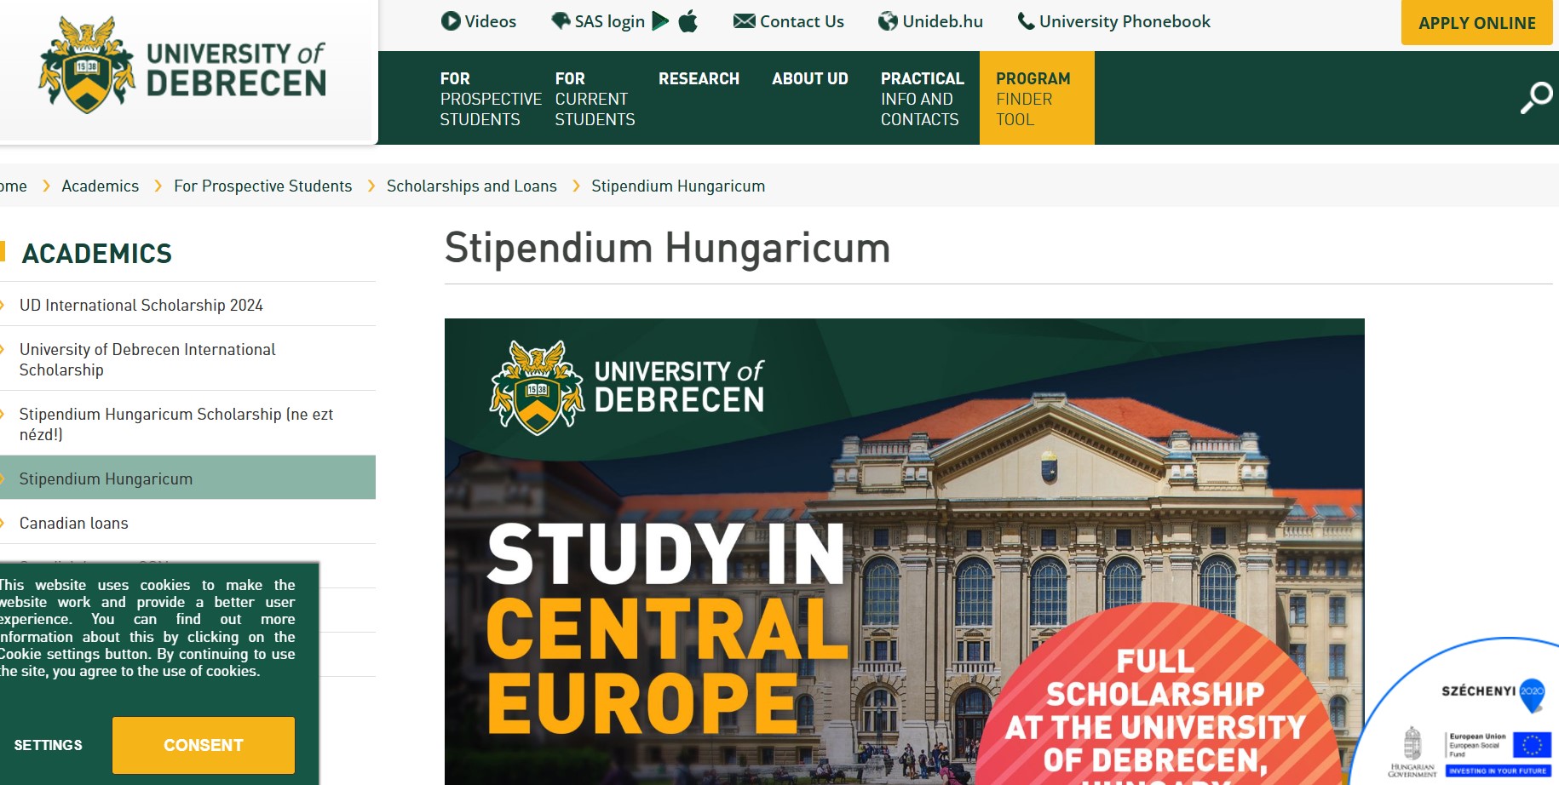Click the University Phonebook phone icon
The width and height of the screenshot is (1559, 785).
1026,21
